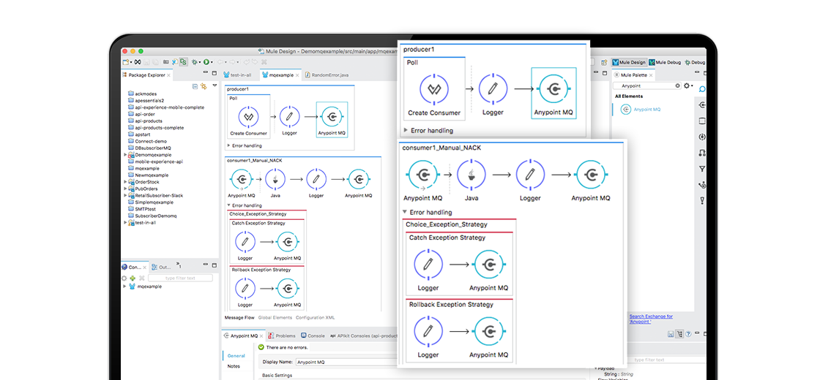Screen dimensions: 820x380
Task: Switch to the Mule Debug perspective
Action: point(666,62)
